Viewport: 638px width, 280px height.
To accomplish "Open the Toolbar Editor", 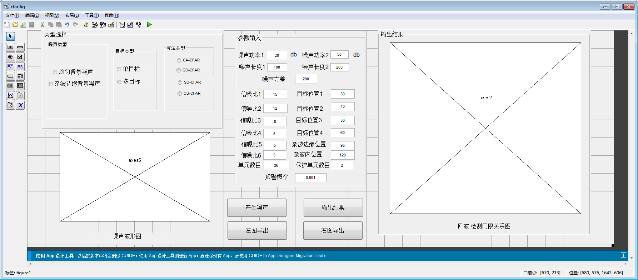I will click(x=111, y=25).
